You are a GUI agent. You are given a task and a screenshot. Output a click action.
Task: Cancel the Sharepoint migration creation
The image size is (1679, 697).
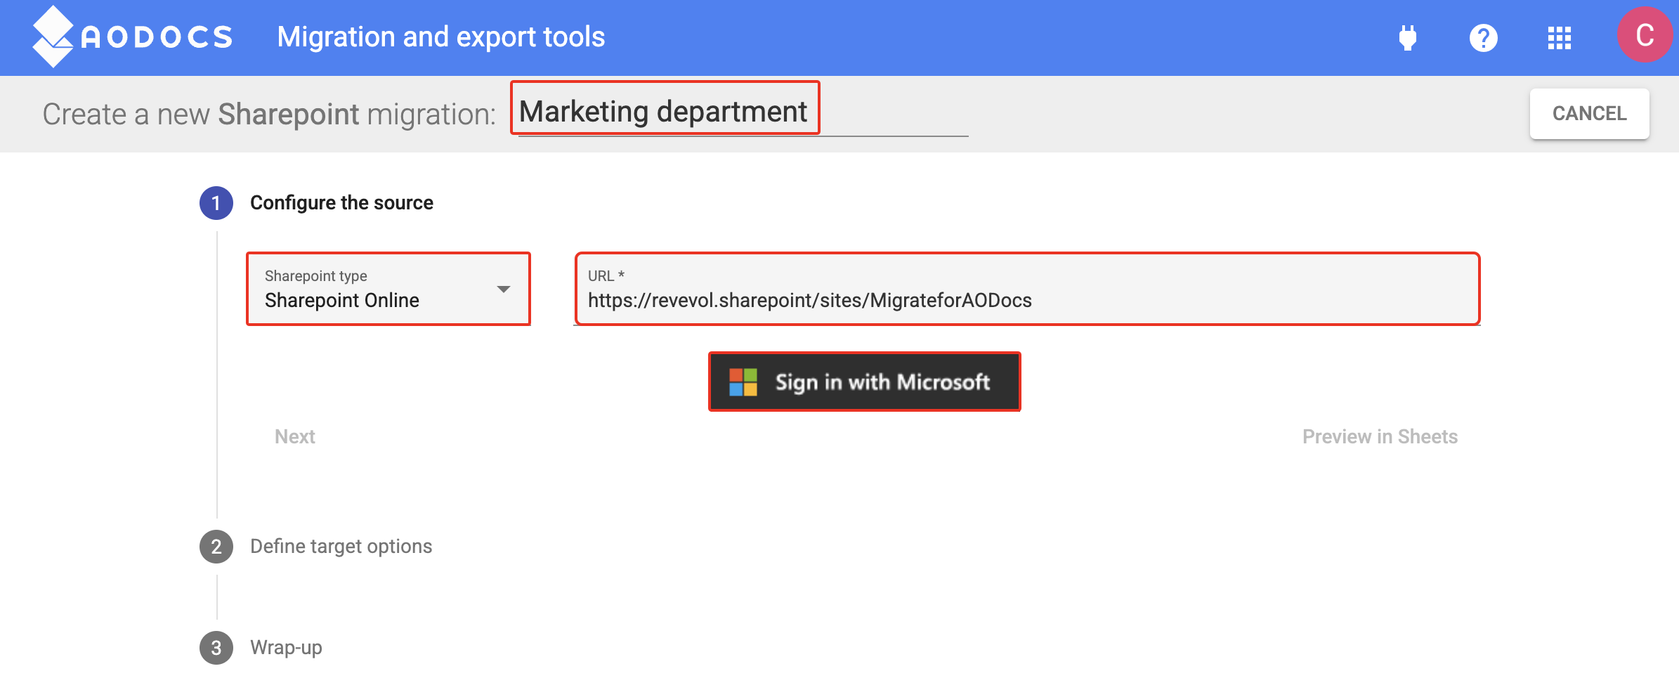1589,114
